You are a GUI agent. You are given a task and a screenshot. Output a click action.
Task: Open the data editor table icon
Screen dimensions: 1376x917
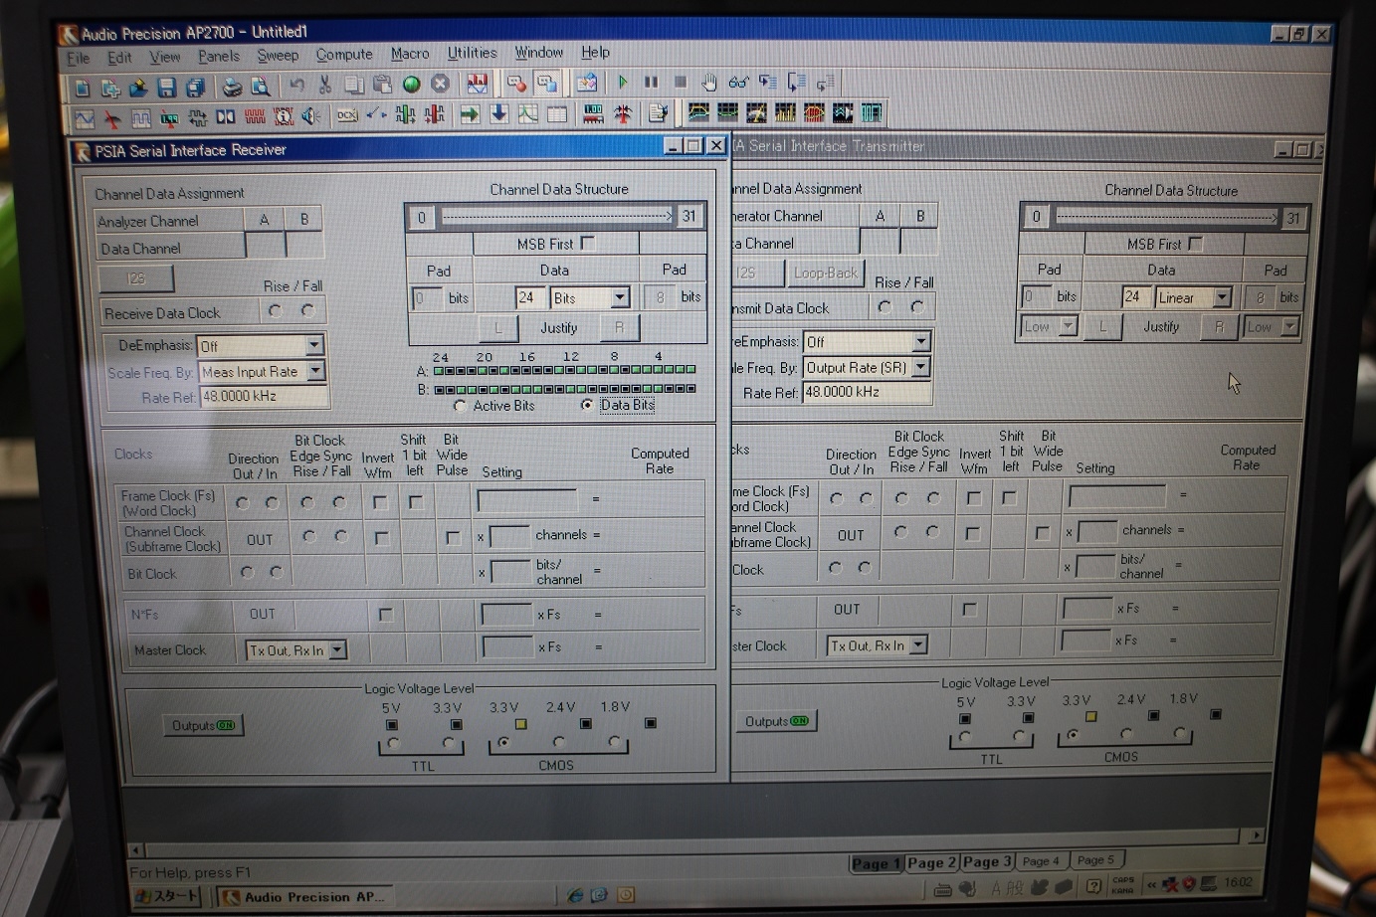point(557,114)
